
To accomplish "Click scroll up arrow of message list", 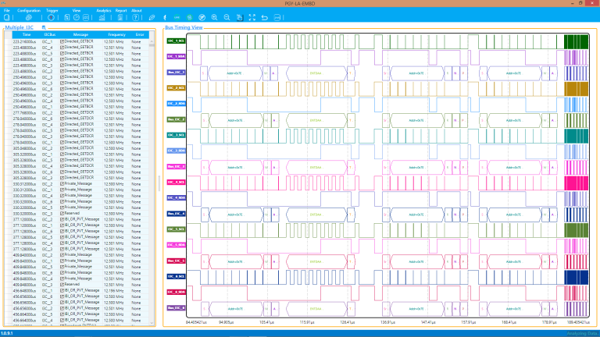I will (152, 41).
